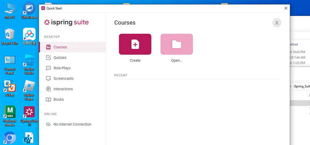Open UltraViewer desktop shortcut
This screenshot has height=145, width=310.
pos(29,11)
